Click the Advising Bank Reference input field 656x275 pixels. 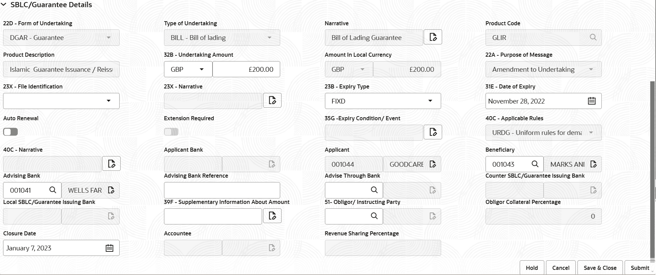[222, 190]
